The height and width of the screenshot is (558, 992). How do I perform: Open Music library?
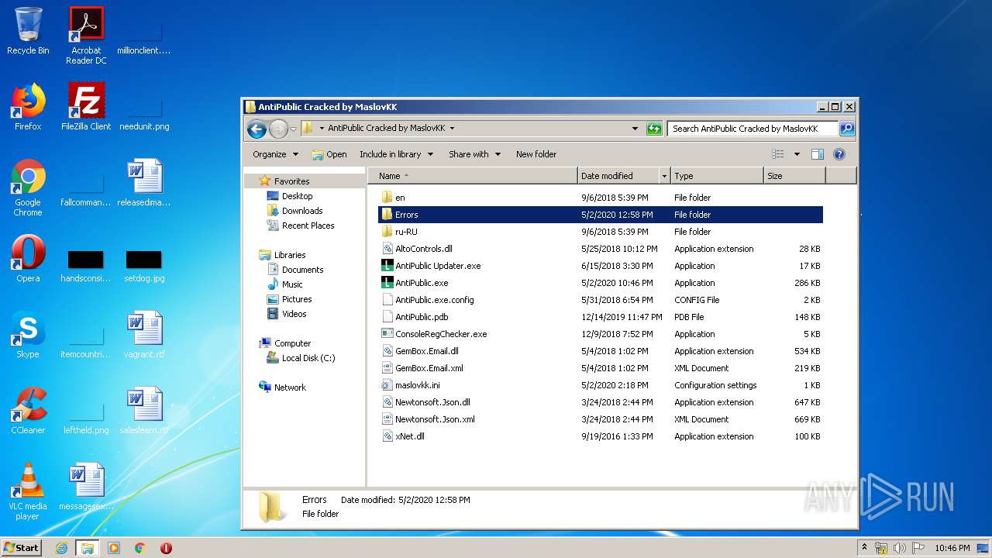292,284
